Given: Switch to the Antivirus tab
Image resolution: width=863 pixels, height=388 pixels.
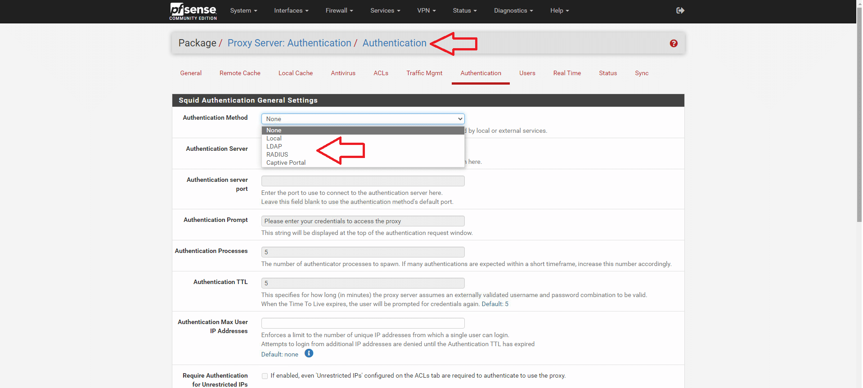Looking at the screenshot, I should tap(343, 73).
